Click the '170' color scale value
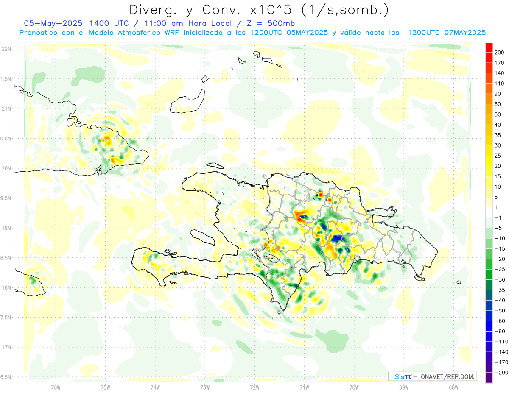 (x=500, y=63)
